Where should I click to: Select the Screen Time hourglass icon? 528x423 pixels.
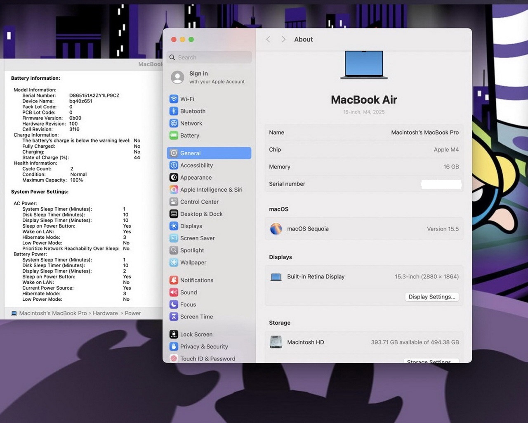[x=174, y=317]
